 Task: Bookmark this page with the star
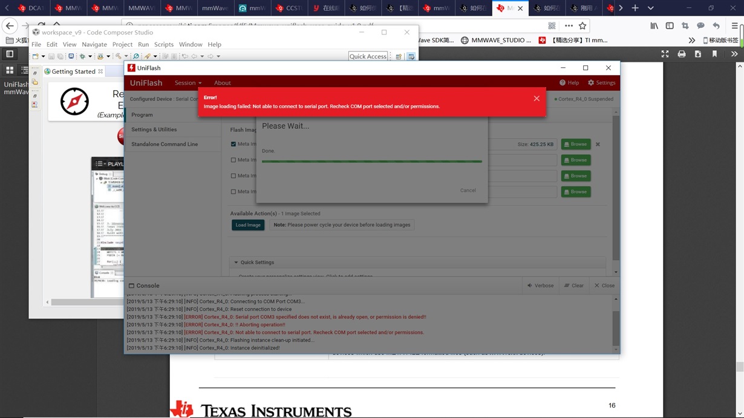click(582, 26)
